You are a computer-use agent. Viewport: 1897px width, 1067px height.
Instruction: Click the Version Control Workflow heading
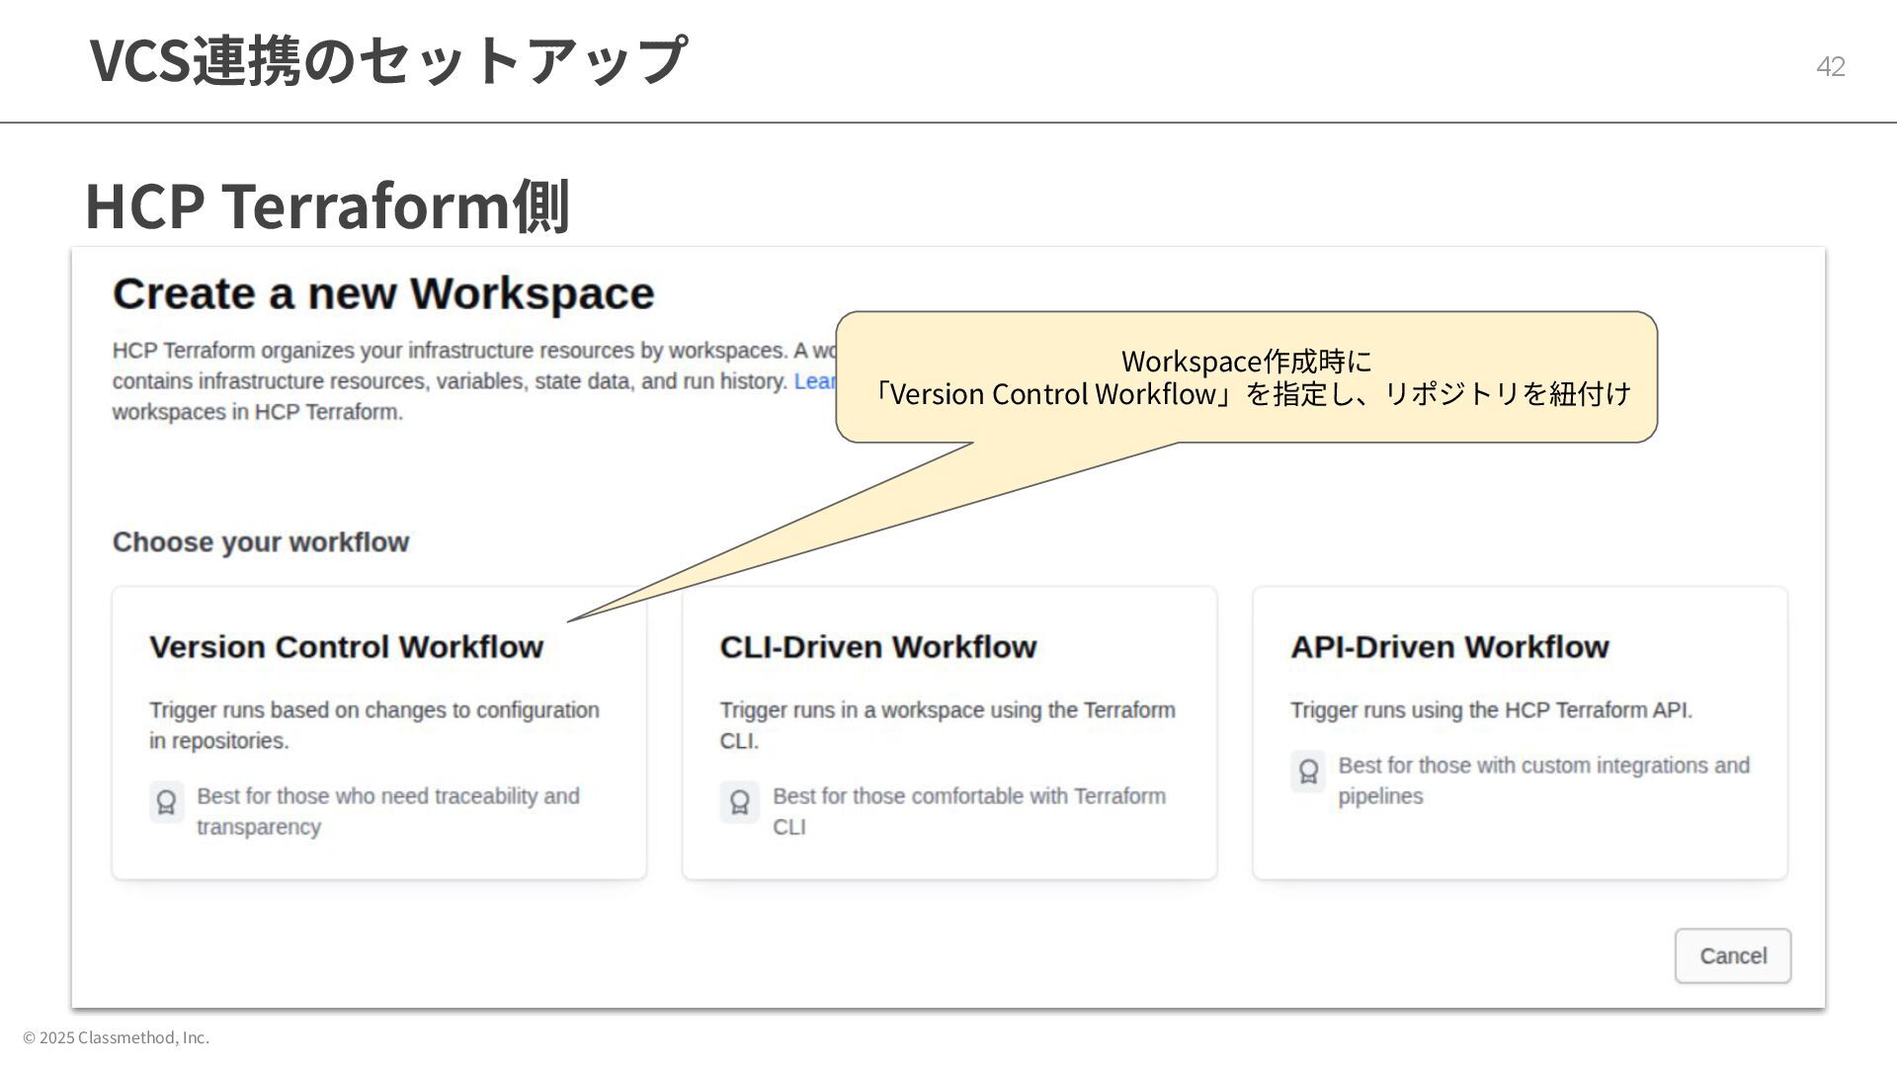coord(346,647)
